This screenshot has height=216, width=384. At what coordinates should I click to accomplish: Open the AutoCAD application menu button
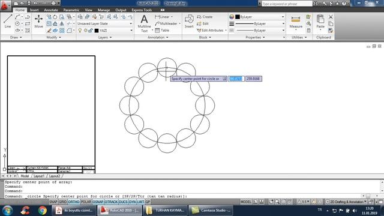coord(5,5)
